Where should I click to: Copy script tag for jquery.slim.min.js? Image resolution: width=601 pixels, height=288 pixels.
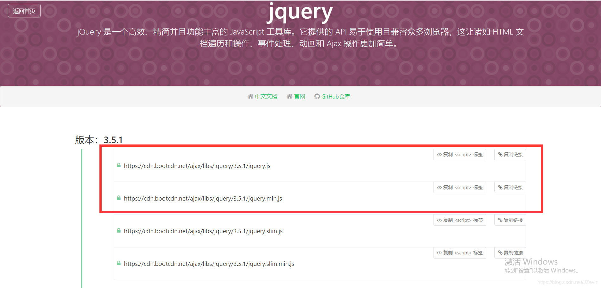point(459,253)
